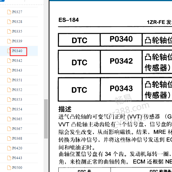The image size is (172, 172).
Task: Click the document icon next to P0339
Action: click(9, 41)
